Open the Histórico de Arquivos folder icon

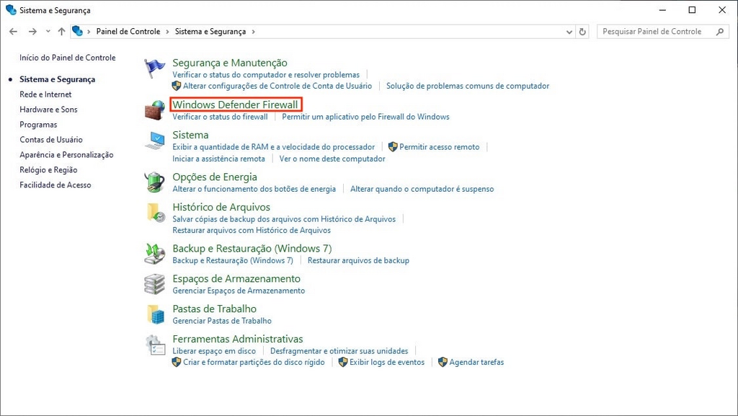[154, 213]
